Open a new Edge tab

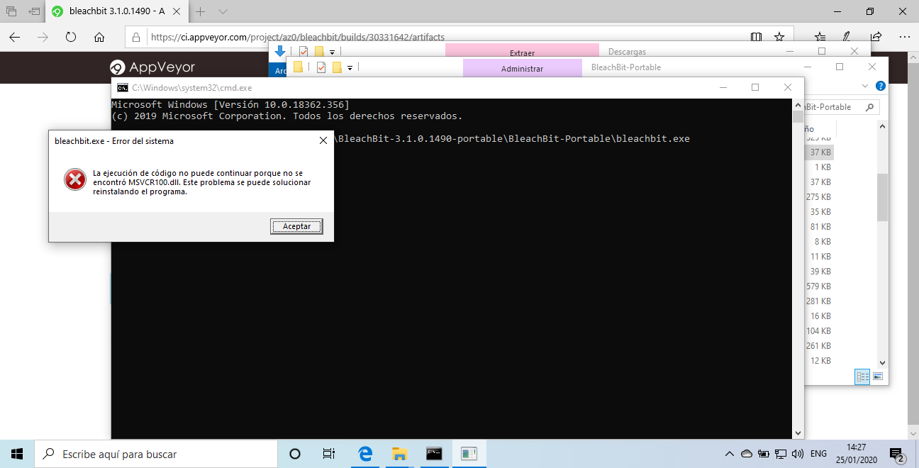[x=201, y=11]
